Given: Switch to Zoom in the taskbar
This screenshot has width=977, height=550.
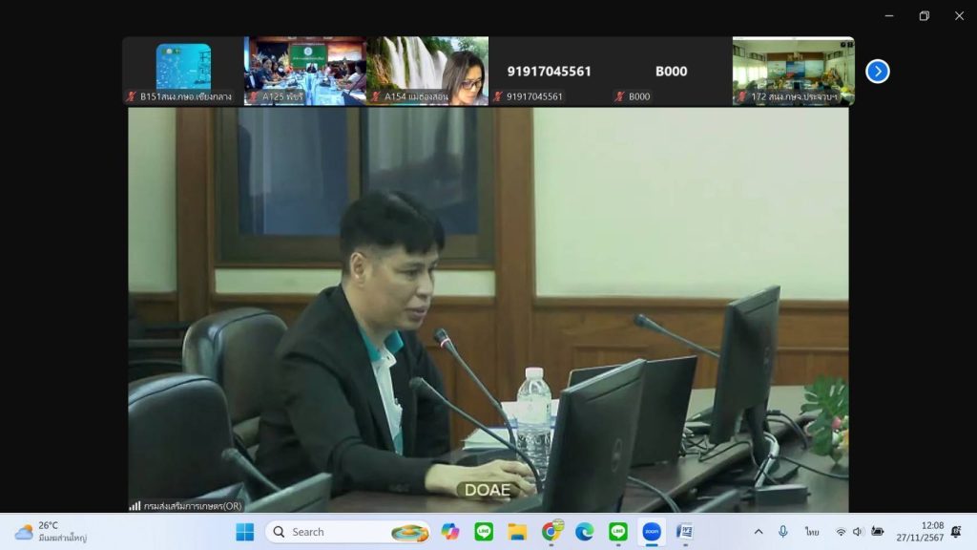Looking at the screenshot, I should point(652,532).
